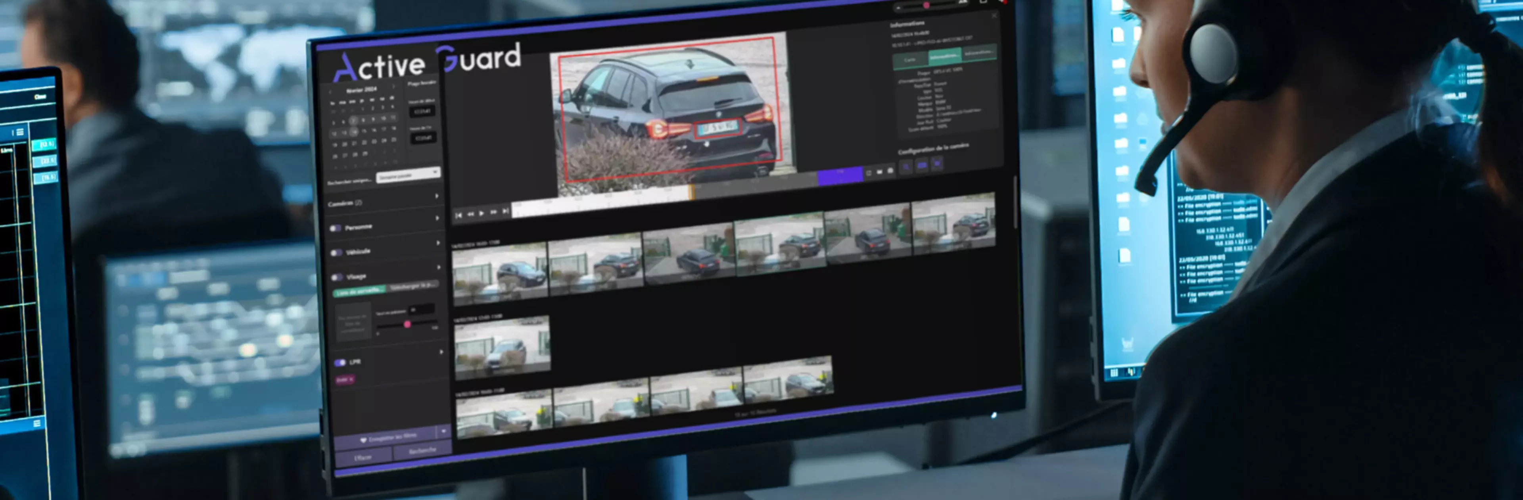
Task: Toggle the Véhicule filter switch
Action: [336, 253]
